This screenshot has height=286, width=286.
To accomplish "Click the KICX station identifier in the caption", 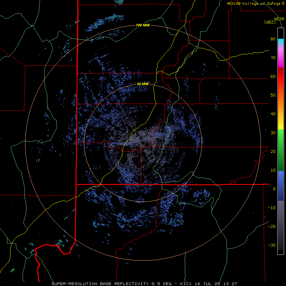I will coord(186,284).
